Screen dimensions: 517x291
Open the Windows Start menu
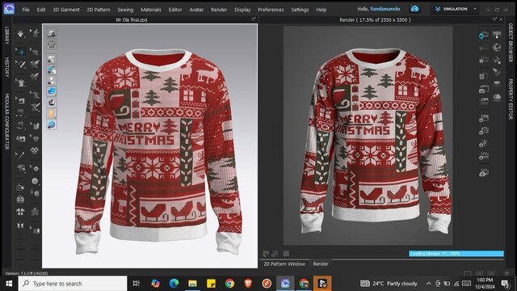pos(9,284)
